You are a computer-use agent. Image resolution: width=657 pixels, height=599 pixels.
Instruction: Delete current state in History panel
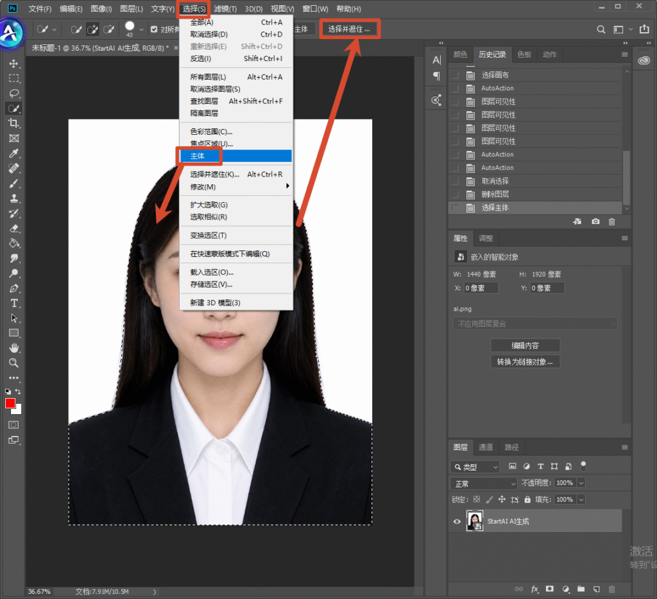tap(611, 221)
